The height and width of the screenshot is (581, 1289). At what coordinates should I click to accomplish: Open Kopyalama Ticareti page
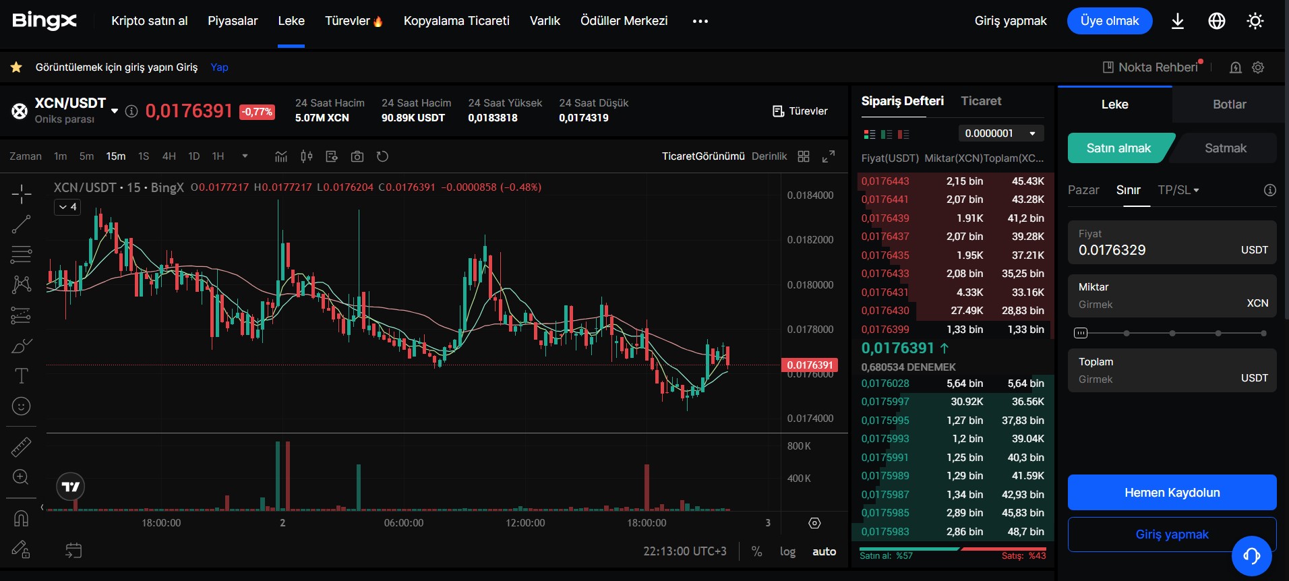click(x=456, y=21)
